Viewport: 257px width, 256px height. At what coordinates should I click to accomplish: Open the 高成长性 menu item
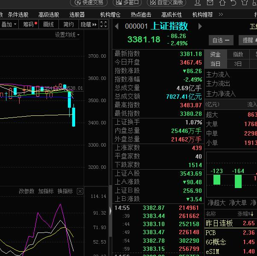(172, 15)
